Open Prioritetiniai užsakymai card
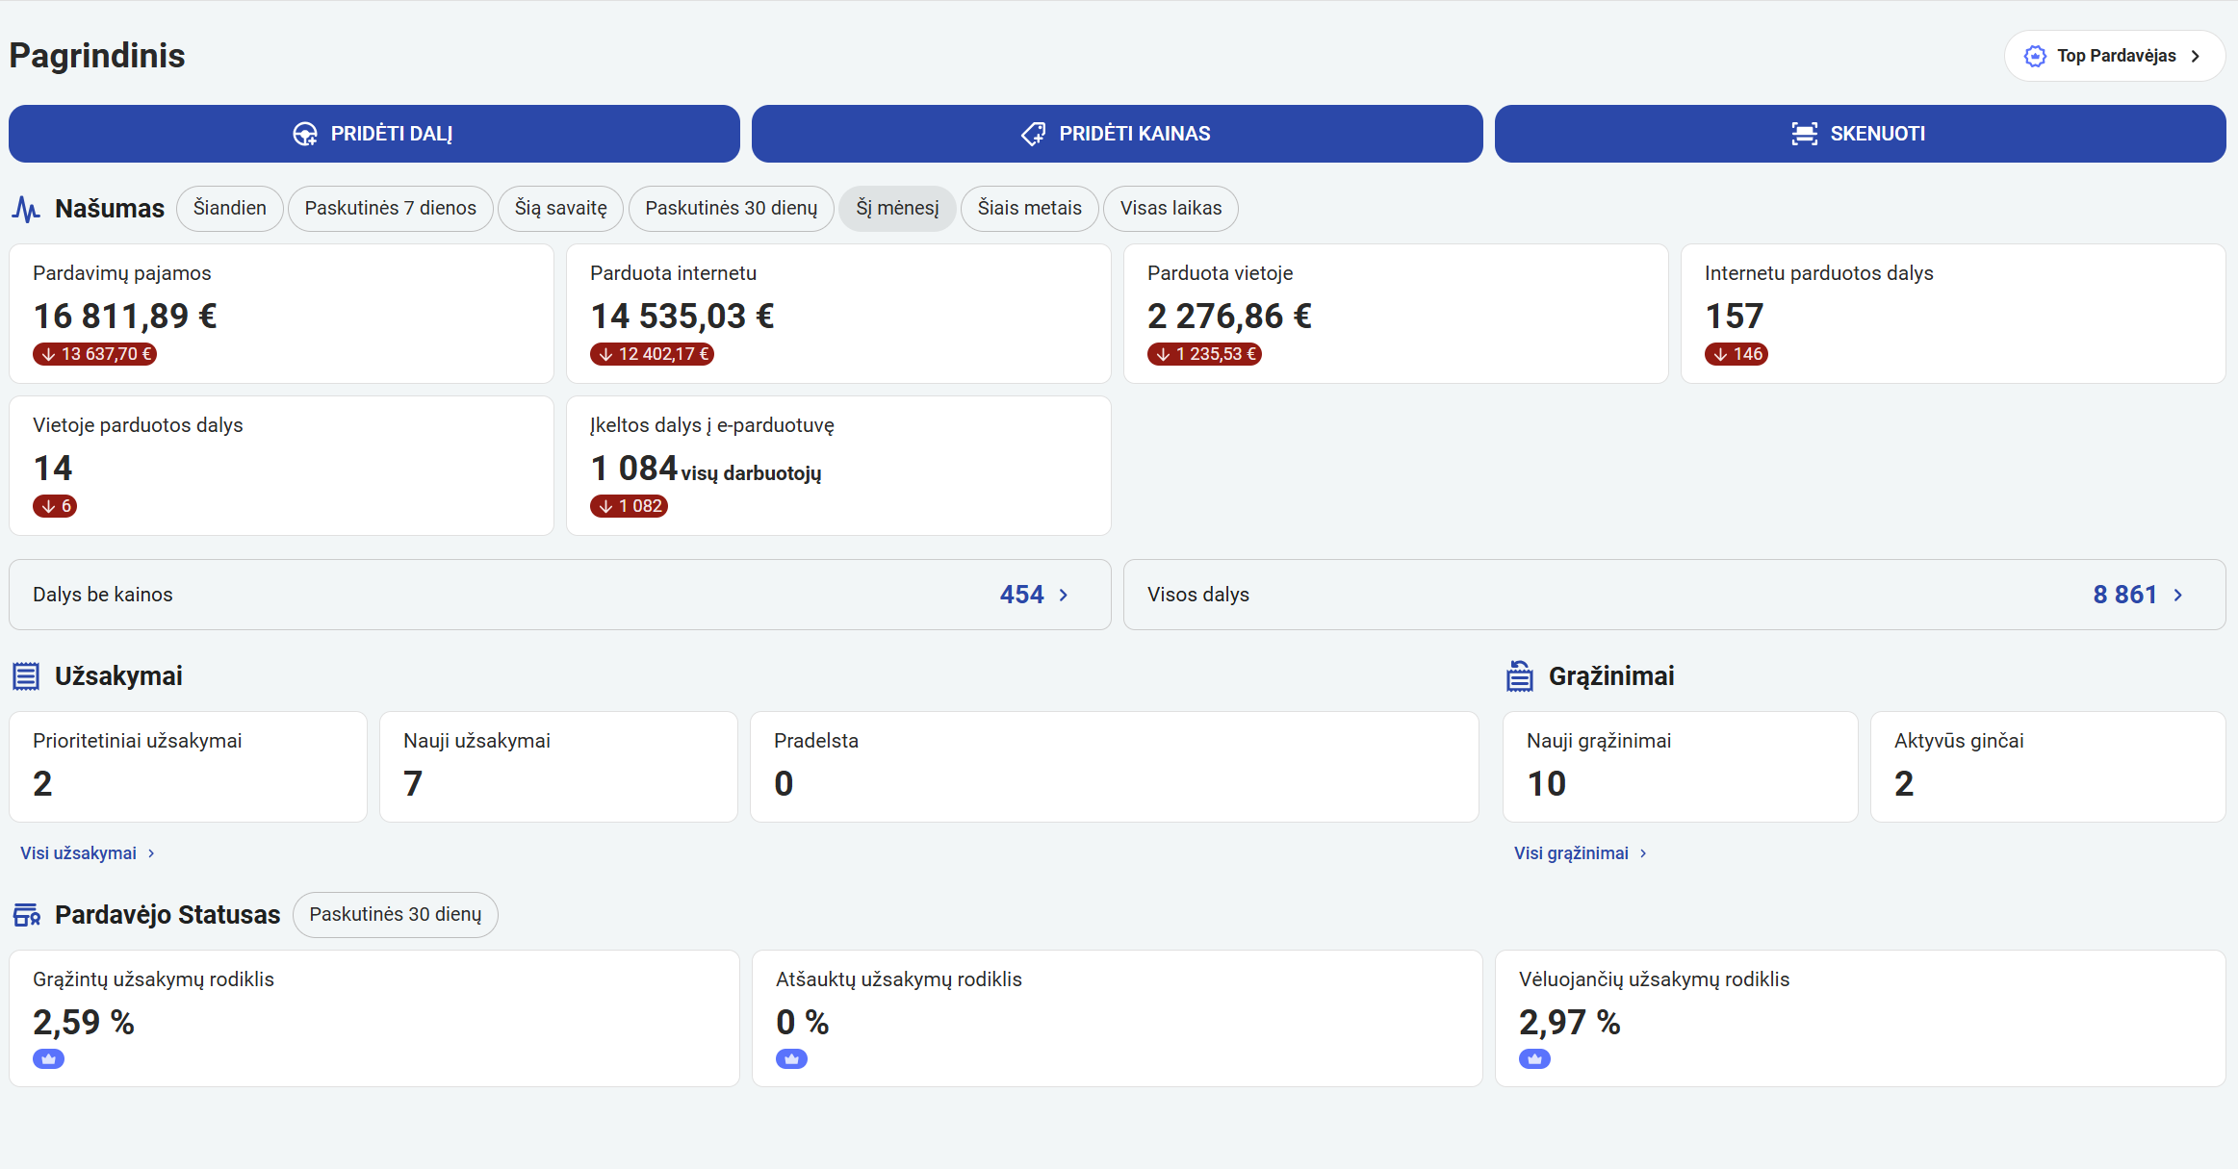The width and height of the screenshot is (2238, 1169). coord(189,767)
